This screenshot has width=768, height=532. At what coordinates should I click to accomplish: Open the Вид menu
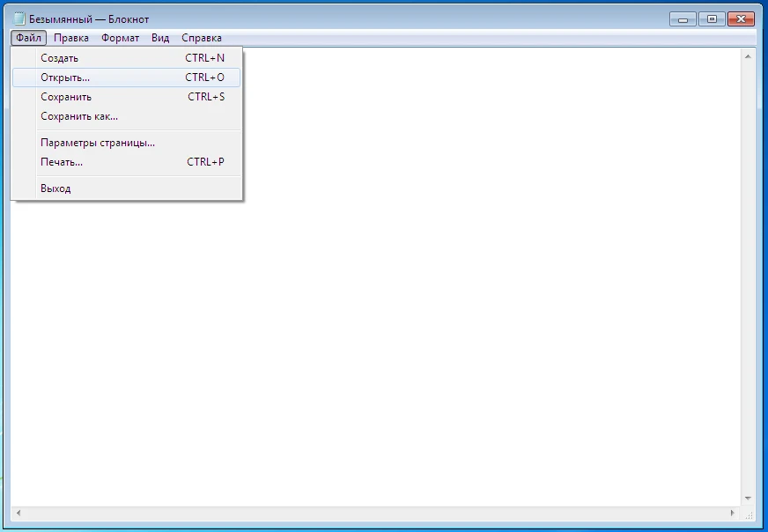(x=160, y=38)
